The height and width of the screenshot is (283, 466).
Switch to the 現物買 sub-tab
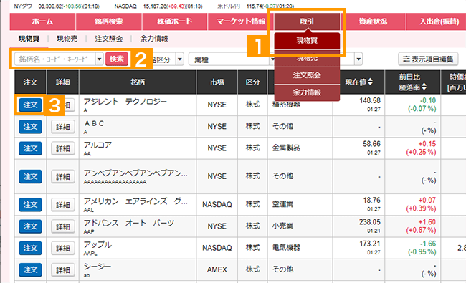(29, 39)
